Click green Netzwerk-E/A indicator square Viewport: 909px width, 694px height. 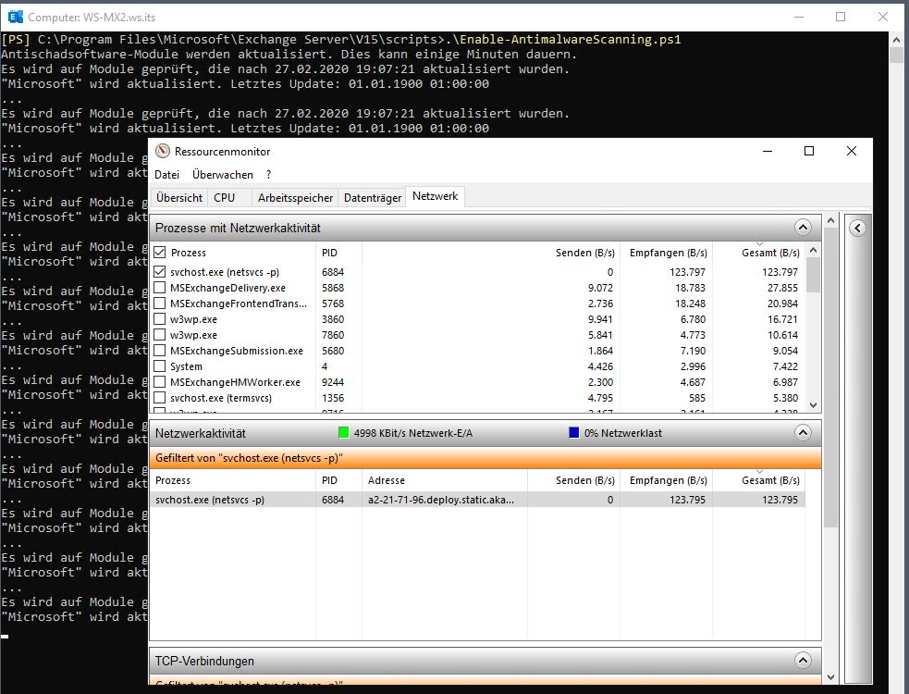click(343, 432)
